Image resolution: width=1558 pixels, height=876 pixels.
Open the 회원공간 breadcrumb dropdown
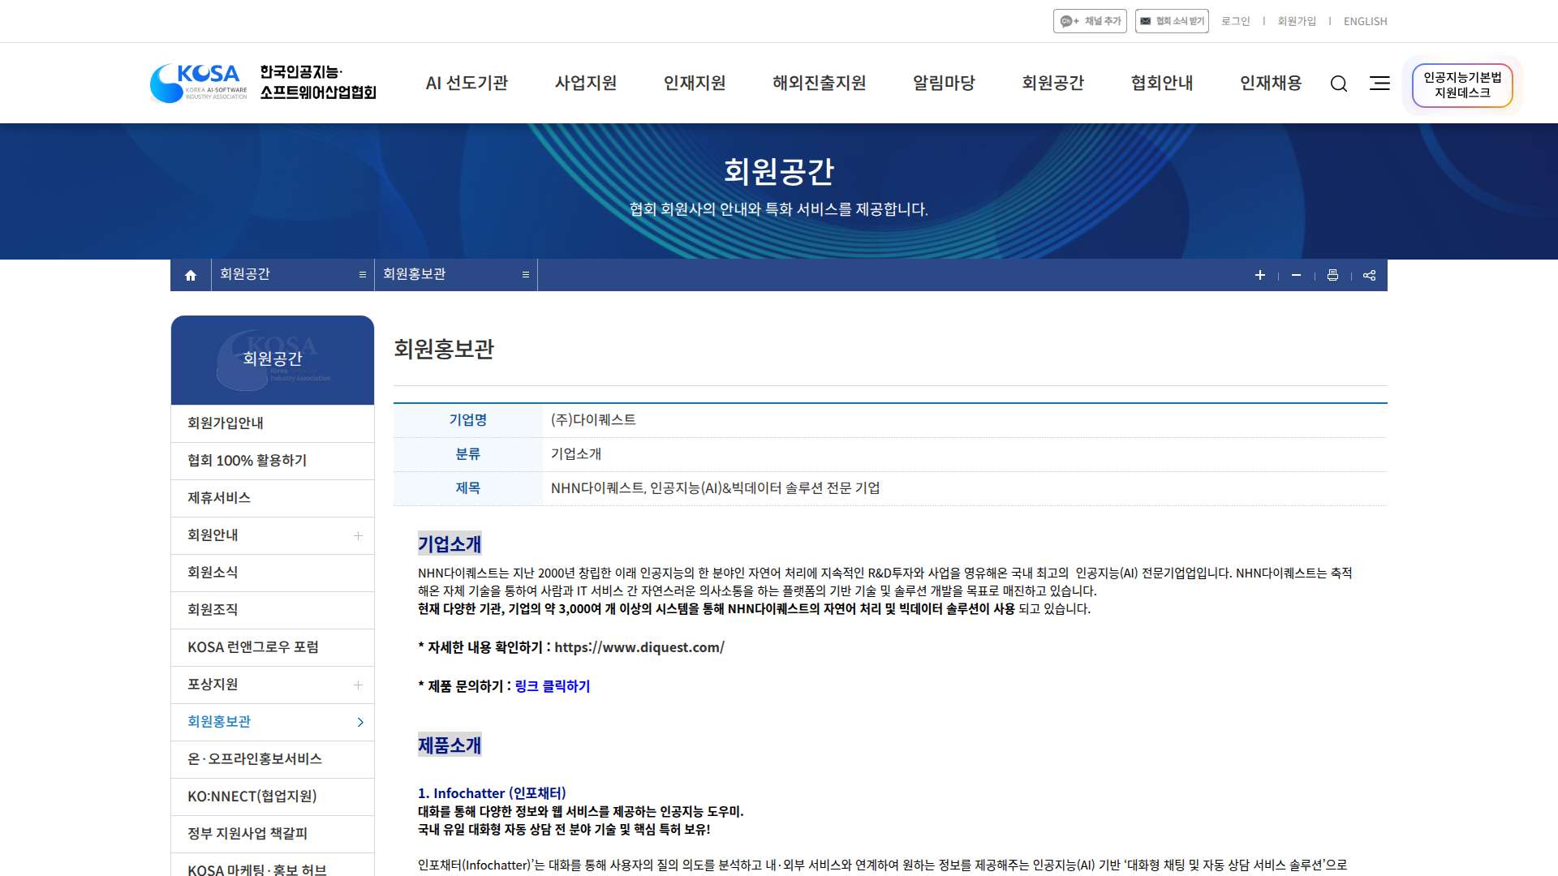(293, 275)
